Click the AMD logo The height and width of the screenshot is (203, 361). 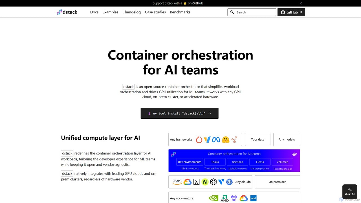pos(225,198)
